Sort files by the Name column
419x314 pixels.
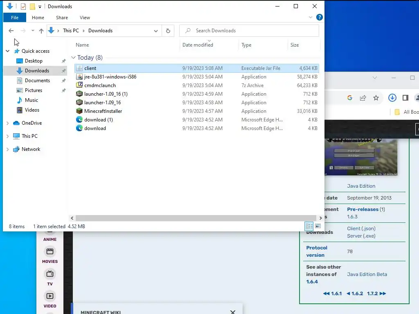click(x=82, y=45)
